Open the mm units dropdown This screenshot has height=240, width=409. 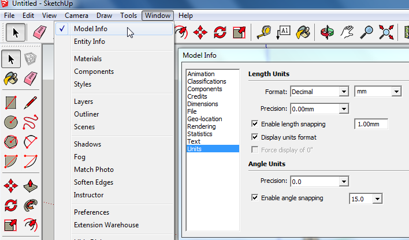pyautogui.click(x=378, y=91)
